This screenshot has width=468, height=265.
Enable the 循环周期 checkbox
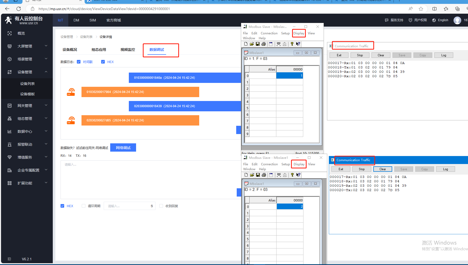[x=84, y=206]
